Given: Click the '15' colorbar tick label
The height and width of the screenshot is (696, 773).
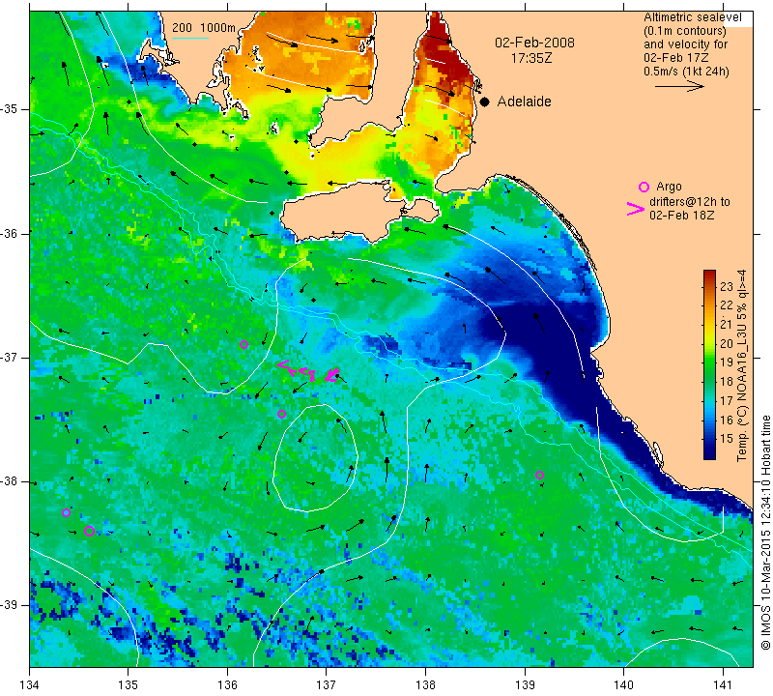Looking at the screenshot, I should (727, 439).
